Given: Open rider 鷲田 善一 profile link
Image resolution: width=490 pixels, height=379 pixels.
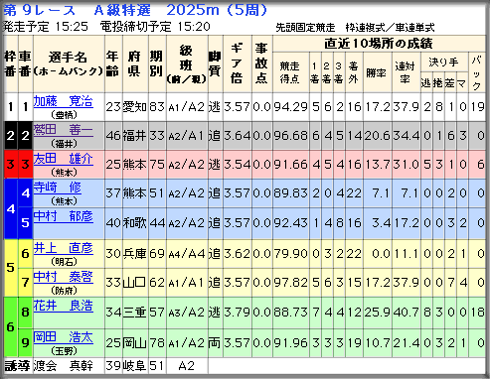Looking at the screenshot, I should [63, 130].
